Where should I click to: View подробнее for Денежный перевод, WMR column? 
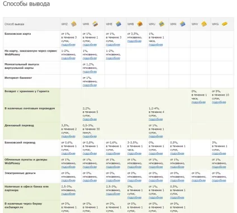click(89, 136)
